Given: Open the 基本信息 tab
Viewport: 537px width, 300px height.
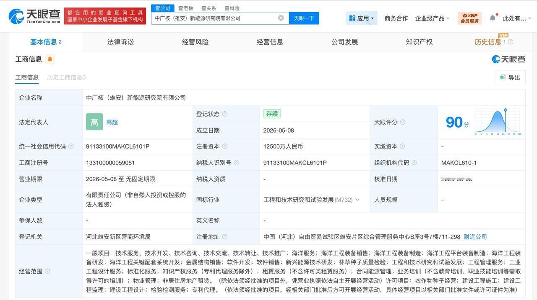Looking at the screenshot, I should [45, 42].
